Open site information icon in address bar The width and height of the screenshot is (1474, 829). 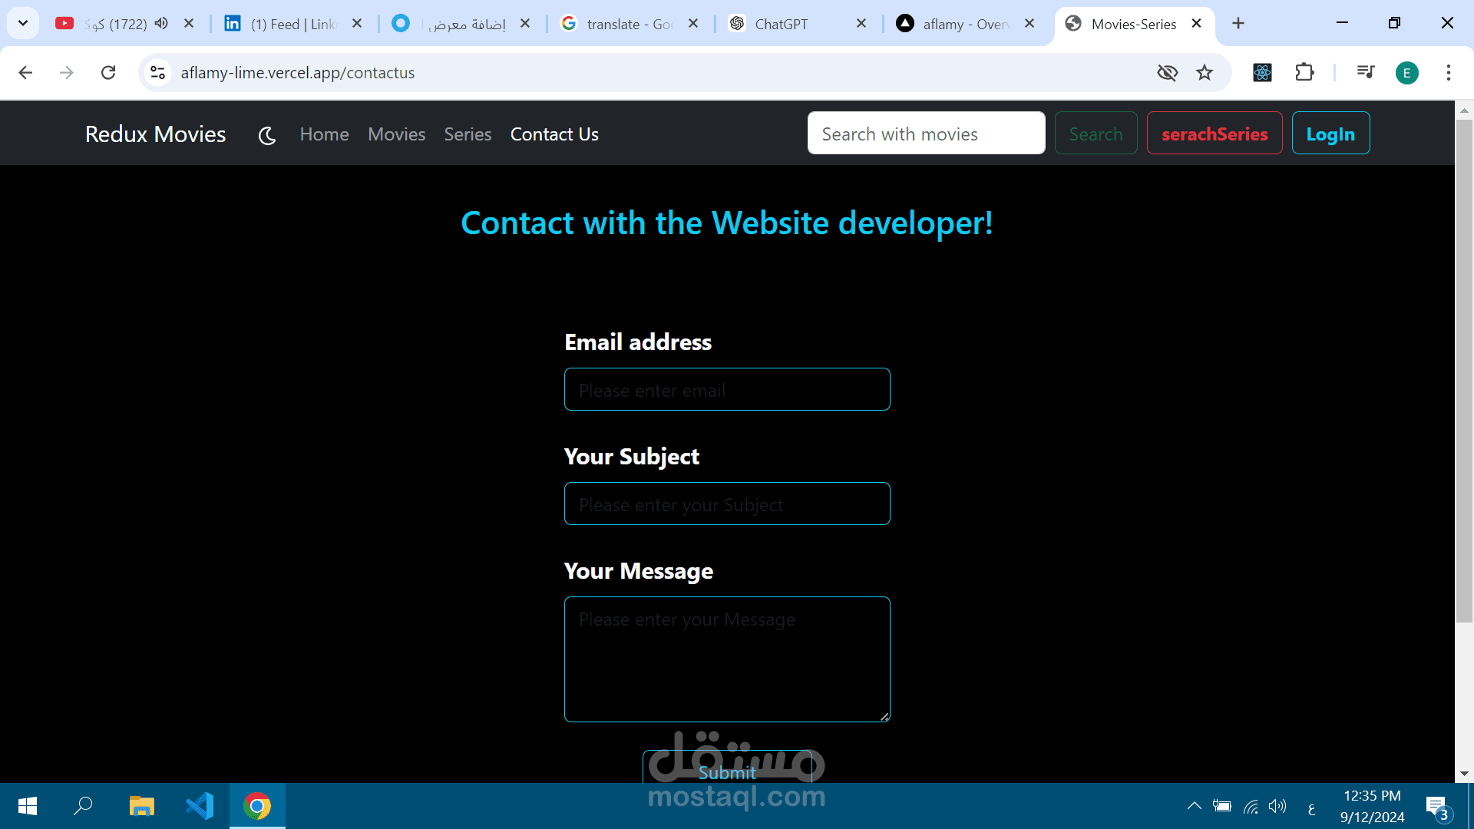[x=158, y=73]
